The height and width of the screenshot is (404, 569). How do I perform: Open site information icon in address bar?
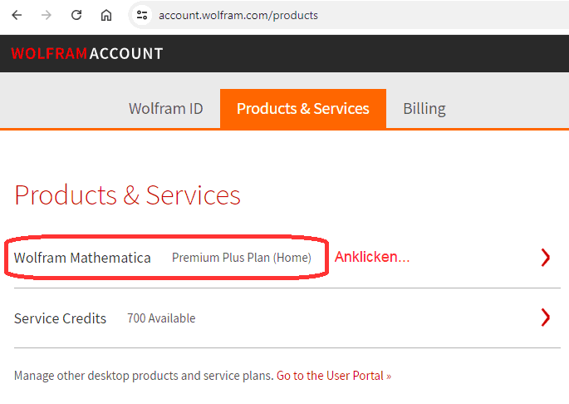(x=141, y=15)
